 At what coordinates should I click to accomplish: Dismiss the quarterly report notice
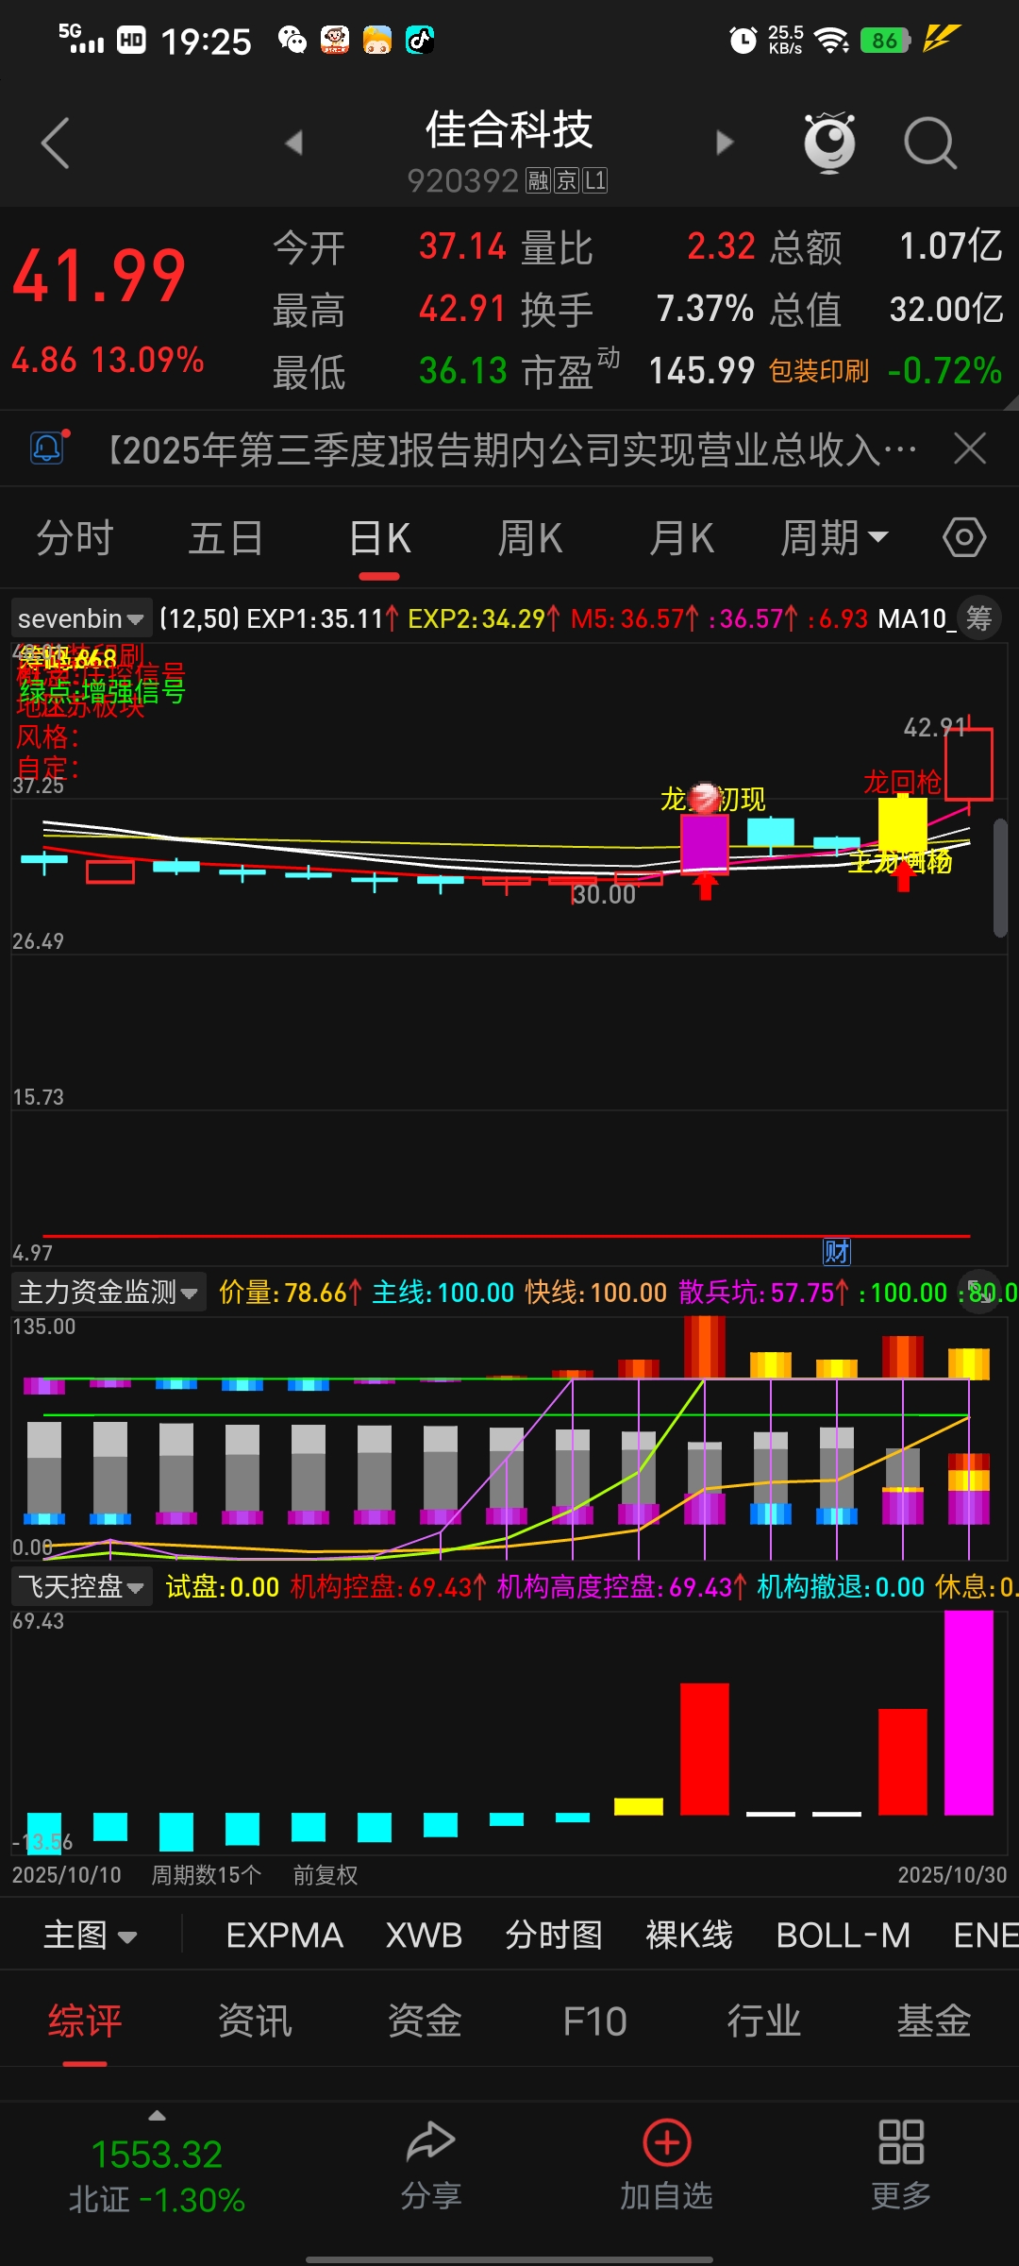[x=970, y=448]
